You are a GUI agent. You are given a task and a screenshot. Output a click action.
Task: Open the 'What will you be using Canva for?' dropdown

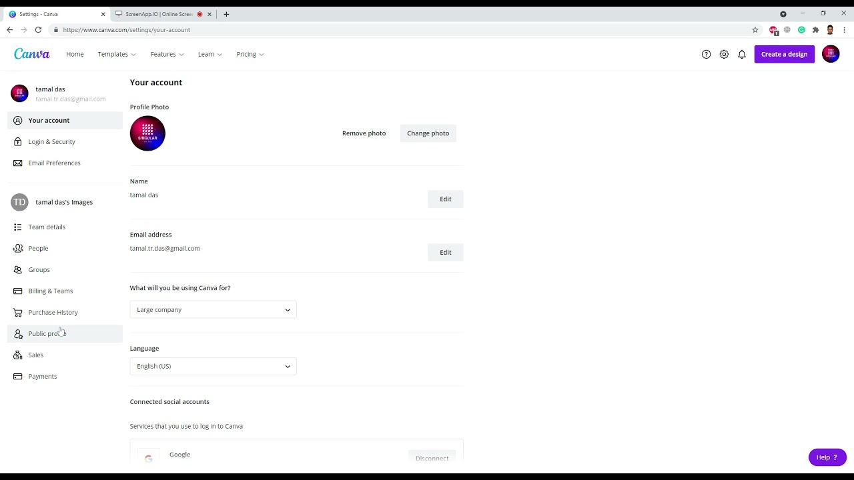point(212,309)
